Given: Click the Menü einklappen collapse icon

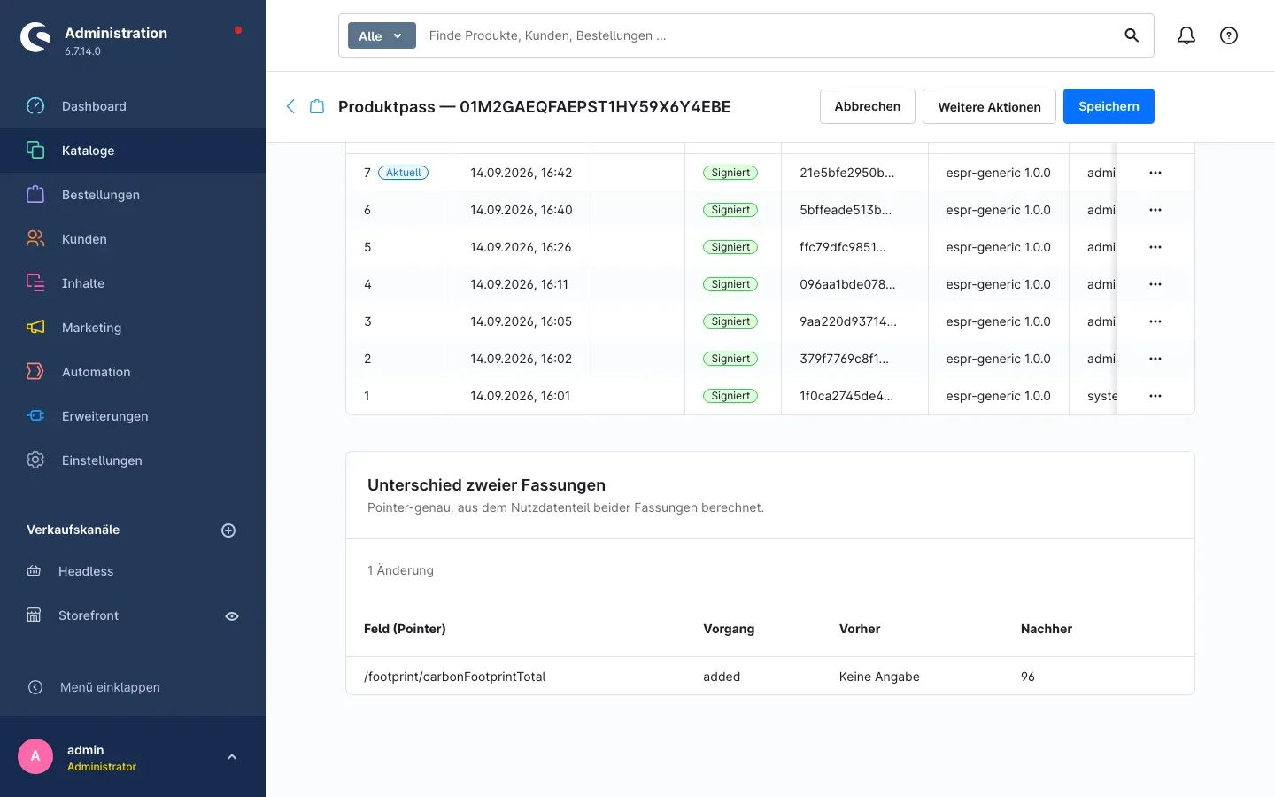Looking at the screenshot, I should tap(35, 687).
